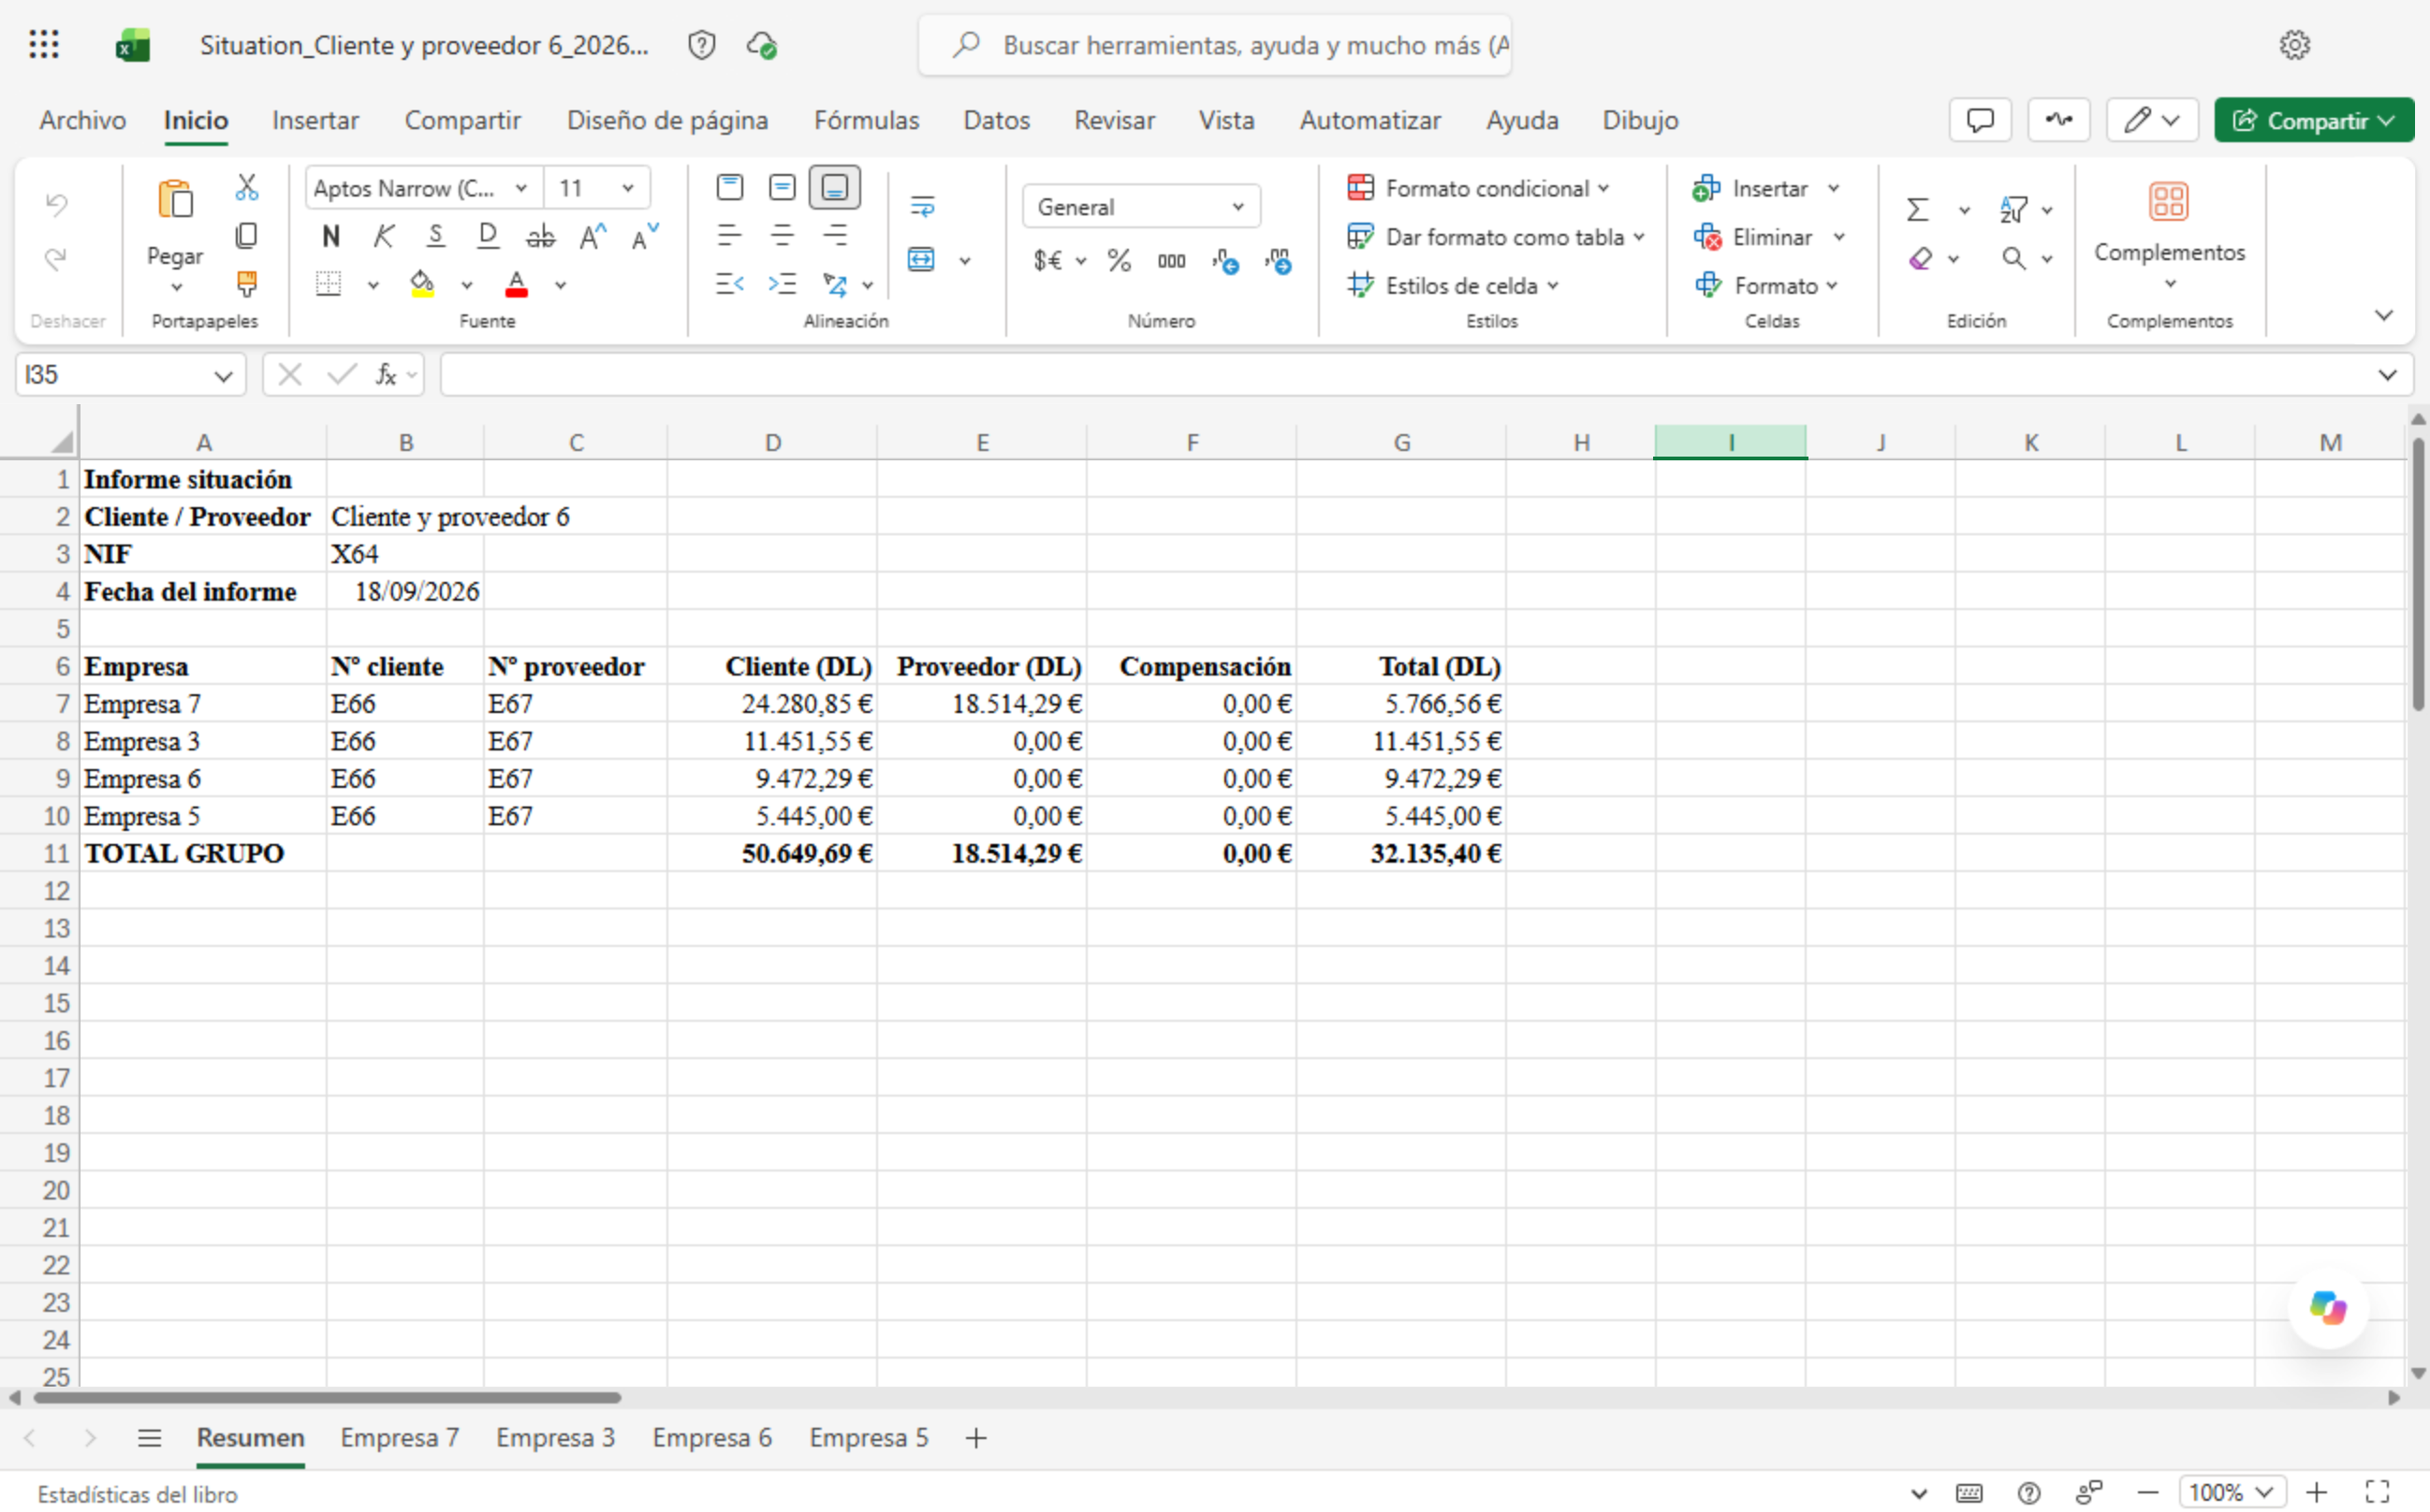Switch to the Insertar tab

point(315,120)
